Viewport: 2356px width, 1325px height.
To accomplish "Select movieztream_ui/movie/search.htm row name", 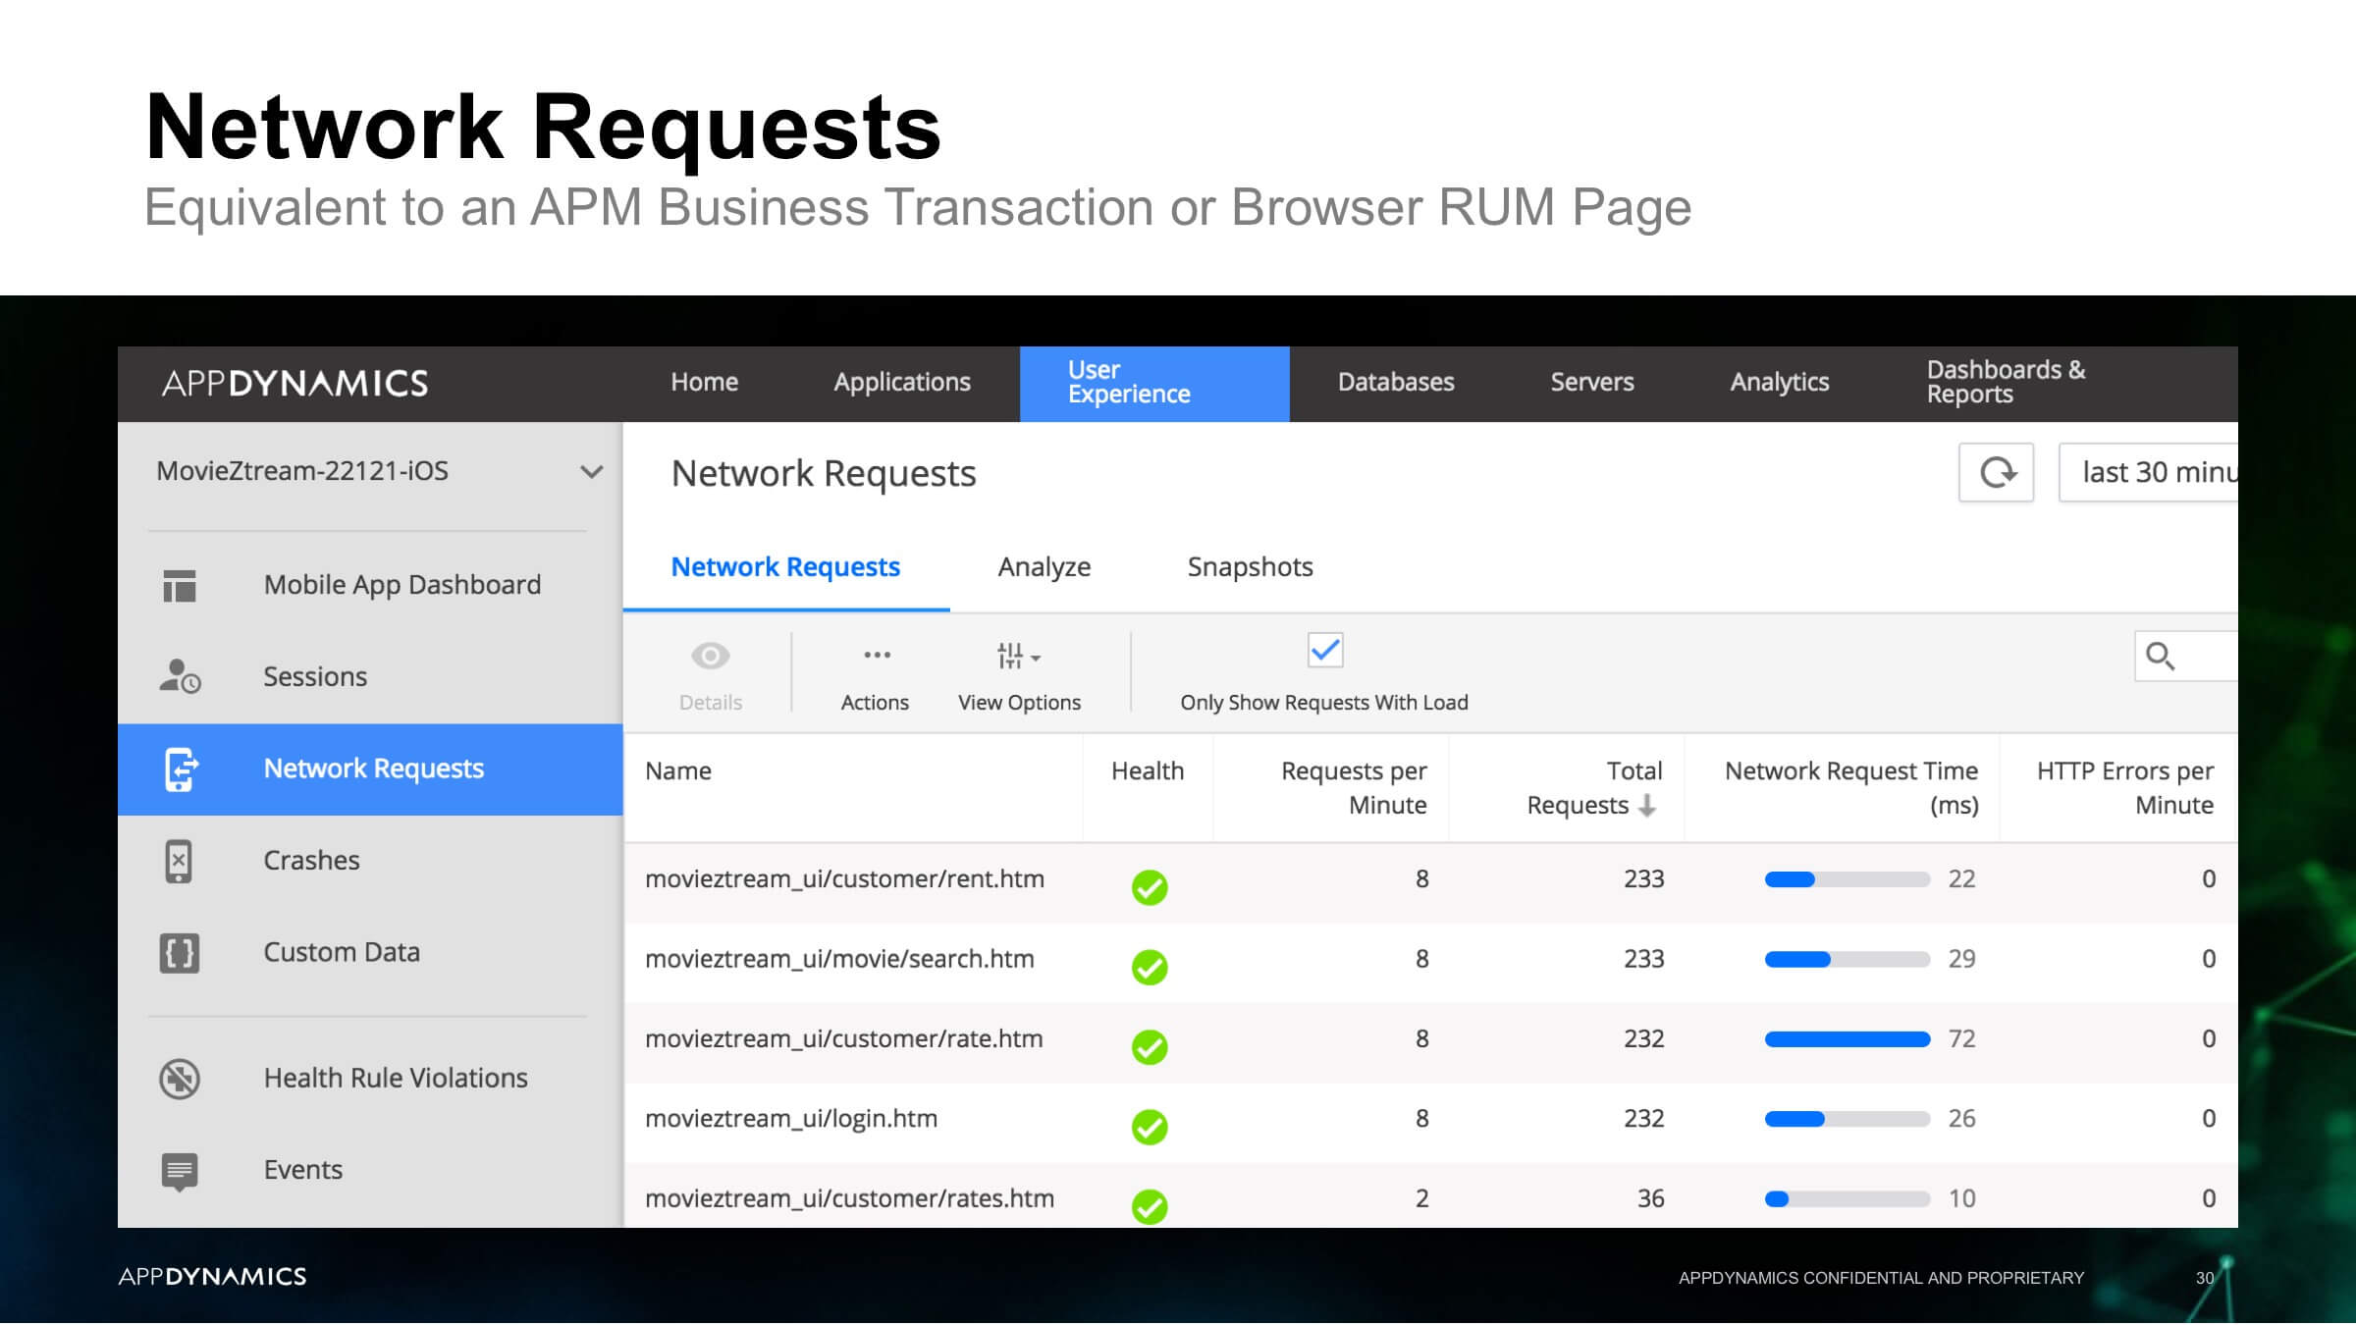I will pos(839,959).
